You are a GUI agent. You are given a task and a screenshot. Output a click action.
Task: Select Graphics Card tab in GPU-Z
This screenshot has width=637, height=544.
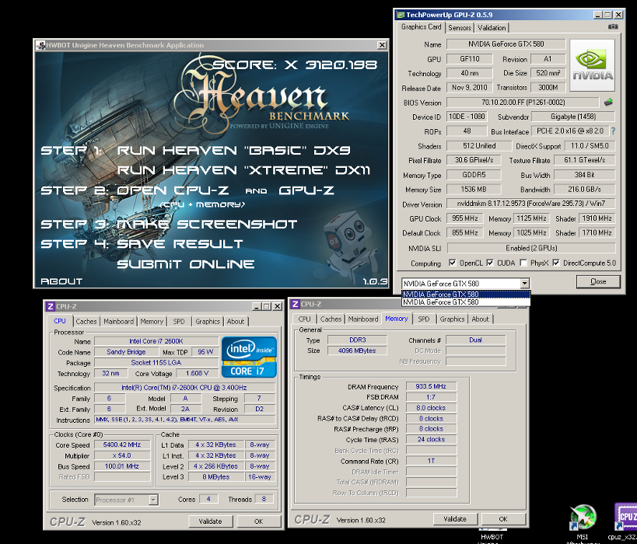tap(421, 26)
